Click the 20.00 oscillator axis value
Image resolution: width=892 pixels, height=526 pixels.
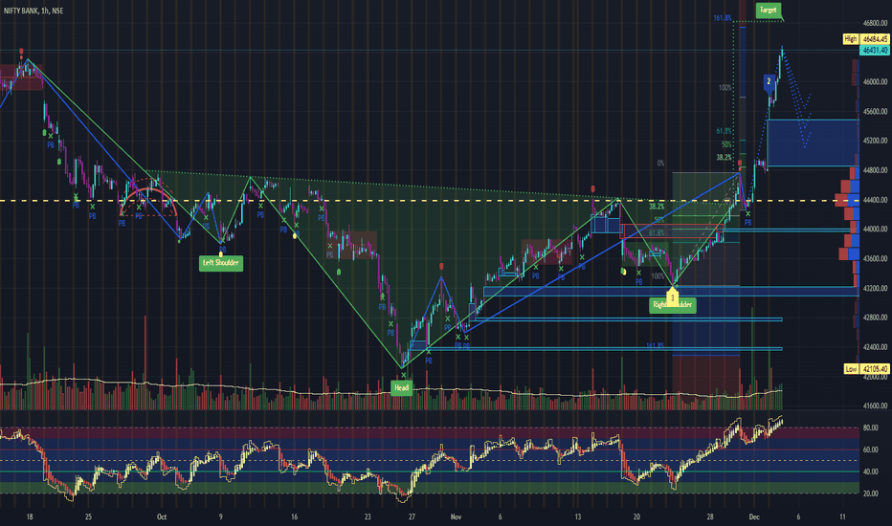(870, 493)
